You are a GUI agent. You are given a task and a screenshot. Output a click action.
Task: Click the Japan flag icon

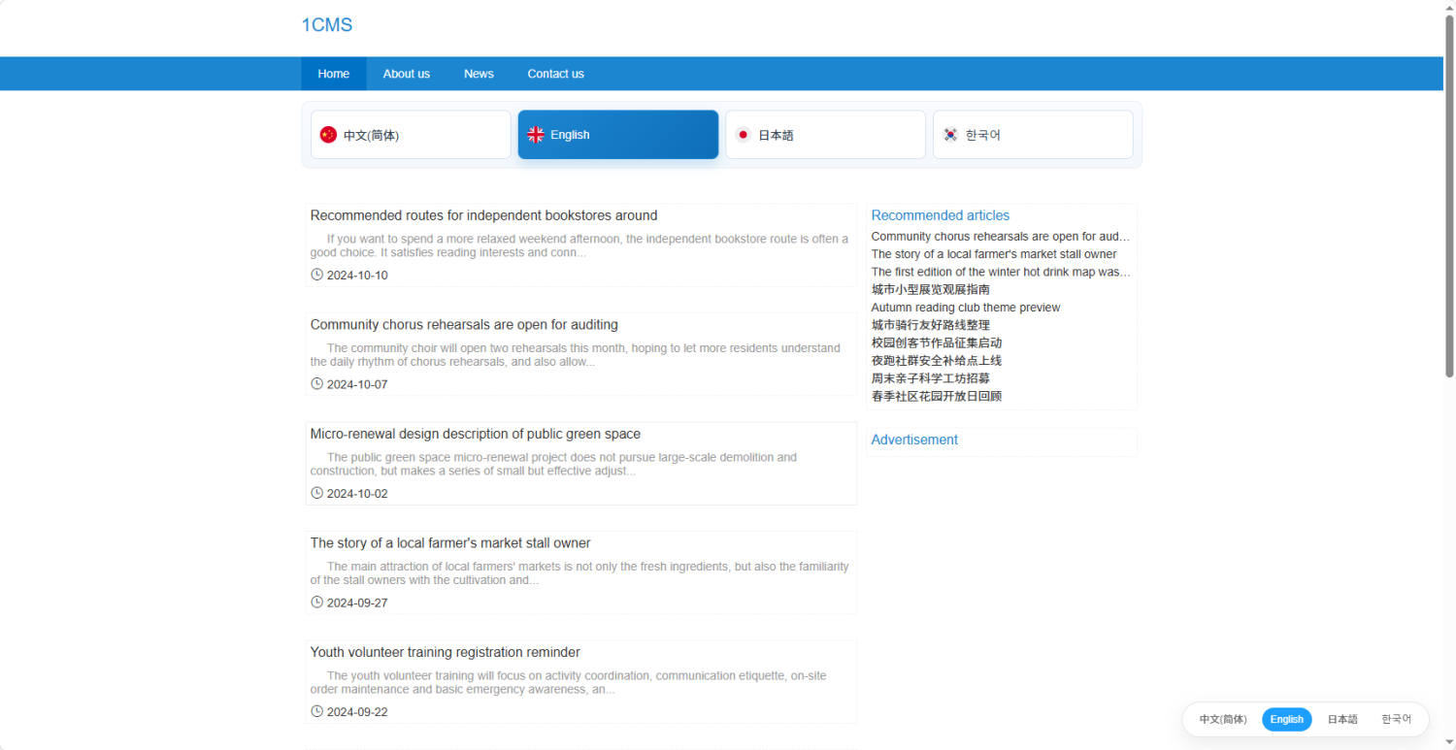pyautogui.click(x=744, y=135)
